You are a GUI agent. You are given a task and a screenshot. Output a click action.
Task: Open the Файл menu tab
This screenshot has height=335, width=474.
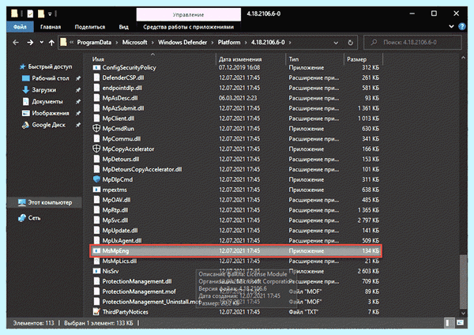tap(20, 27)
